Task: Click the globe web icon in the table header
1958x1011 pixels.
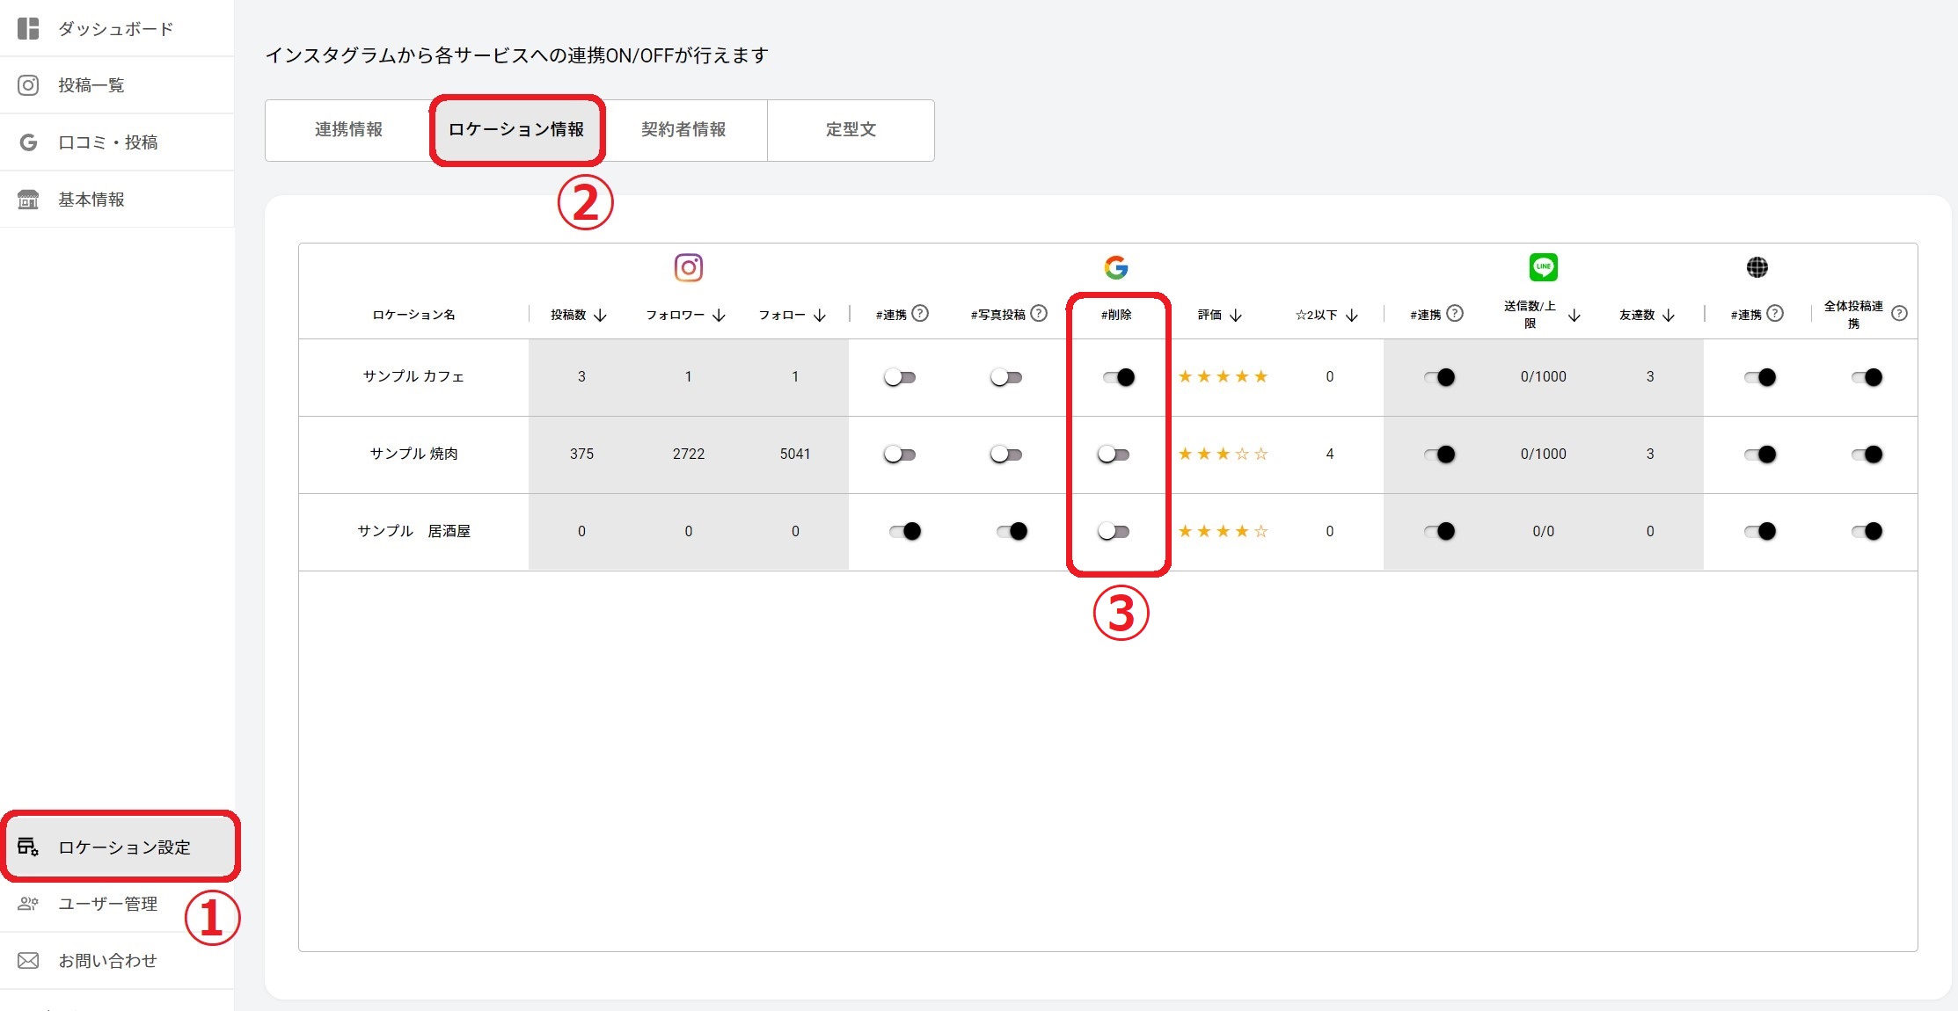Action: point(1757,267)
